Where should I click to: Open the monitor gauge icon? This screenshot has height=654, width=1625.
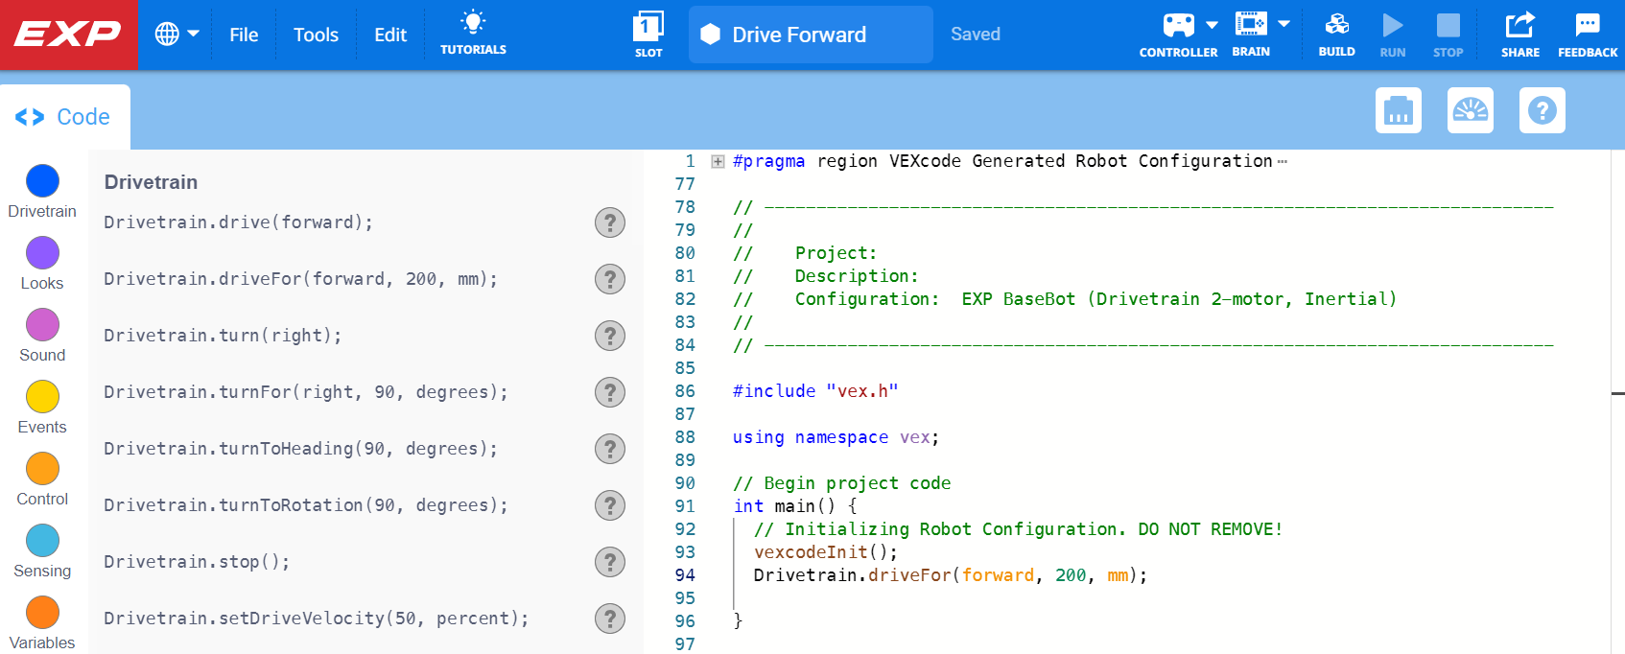1471,110
